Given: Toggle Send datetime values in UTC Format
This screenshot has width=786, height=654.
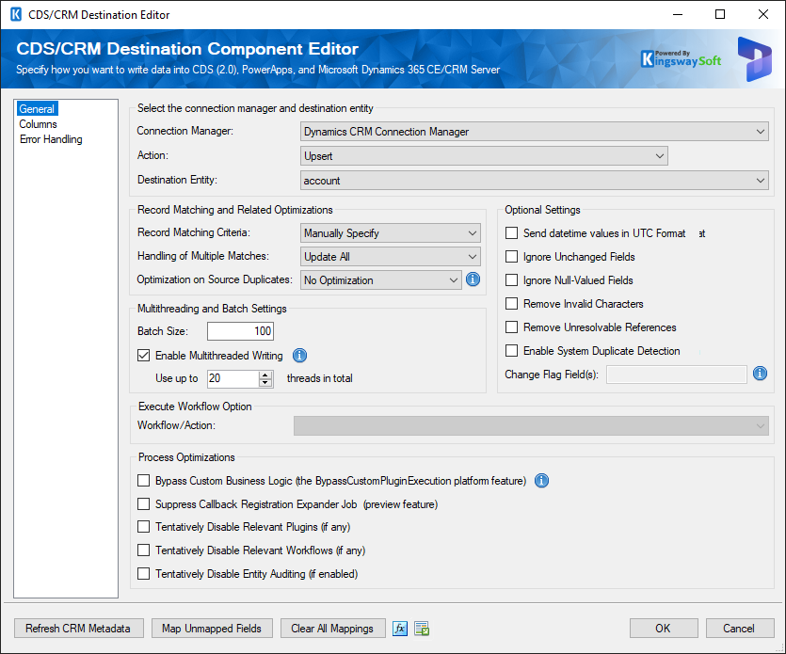Looking at the screenshot, I should point(511,233).
